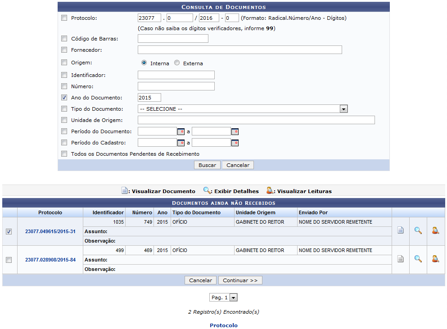Focus the protocol check digits field
Viewport: 447px width, 329px height.
pyautogui.click(x=232, y=18)
